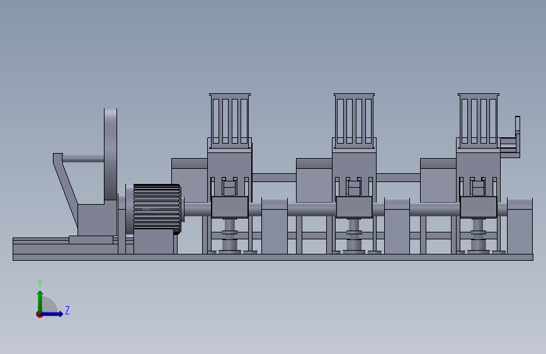The width and height of the screenshot is (546, 354).
Task: Select the middle slotted hopper on top
Action: pos(354,120)
